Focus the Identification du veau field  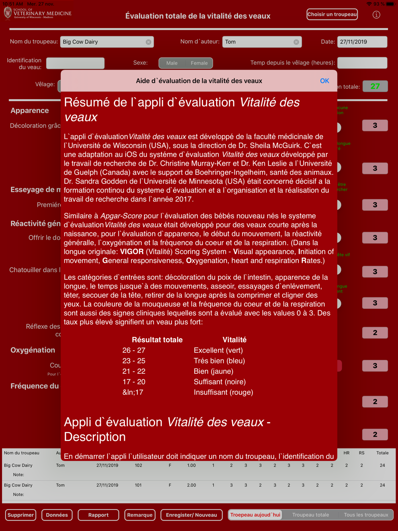(75, 63)
